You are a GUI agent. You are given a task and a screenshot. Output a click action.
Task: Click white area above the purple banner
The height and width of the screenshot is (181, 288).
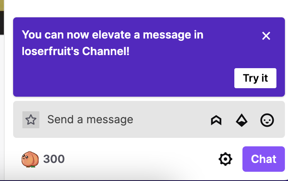[x=147, y=8]
